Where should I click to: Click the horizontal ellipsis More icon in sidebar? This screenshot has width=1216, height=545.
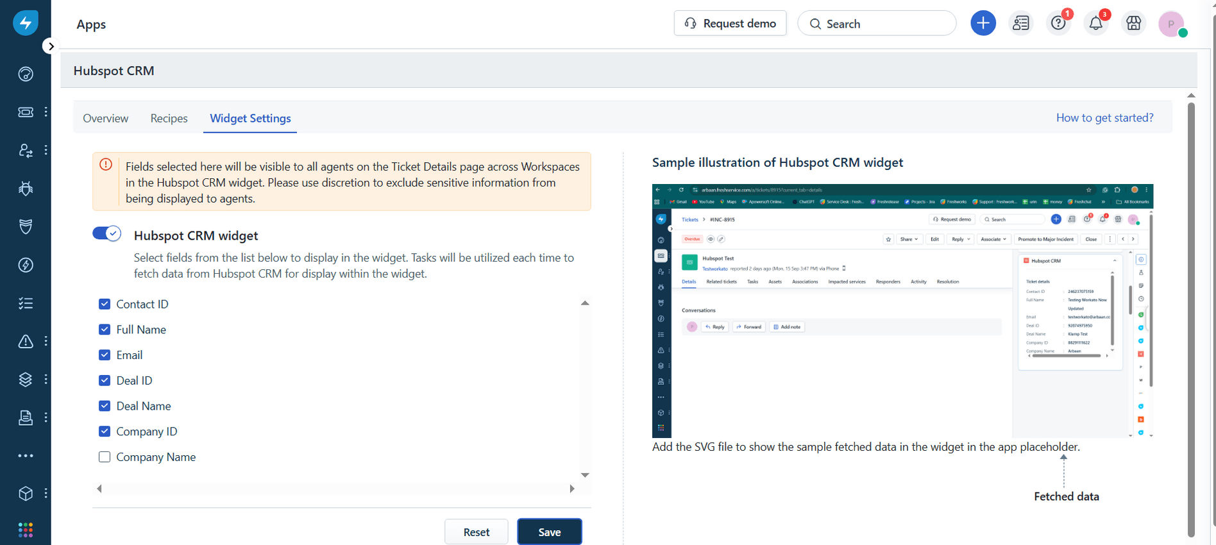tap(26, 456)
